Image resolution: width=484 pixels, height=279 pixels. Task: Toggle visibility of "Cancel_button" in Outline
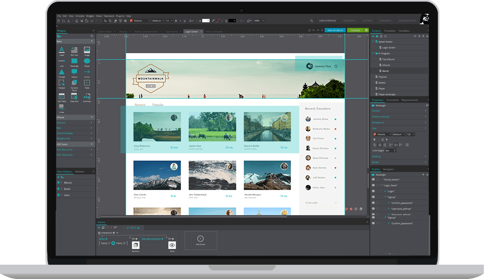[x=373, y=180]
